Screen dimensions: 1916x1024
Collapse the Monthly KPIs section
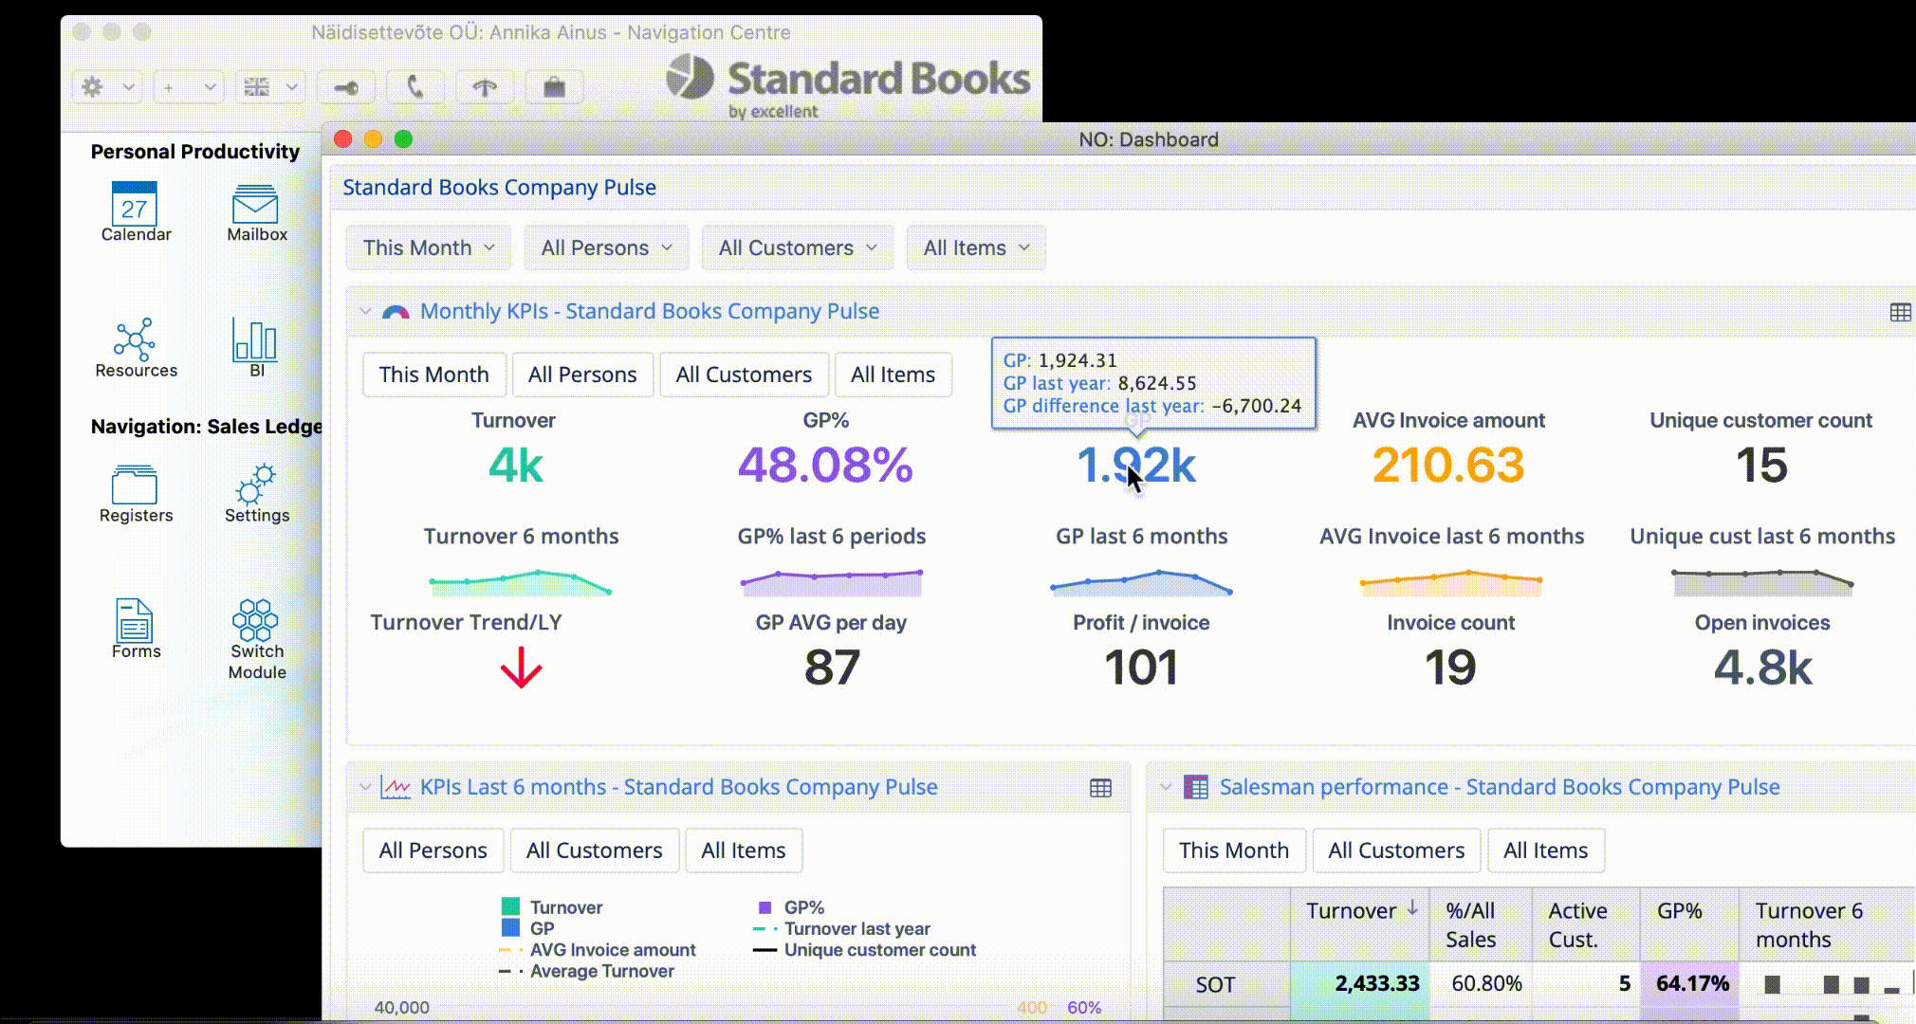(x=365, y=311)
